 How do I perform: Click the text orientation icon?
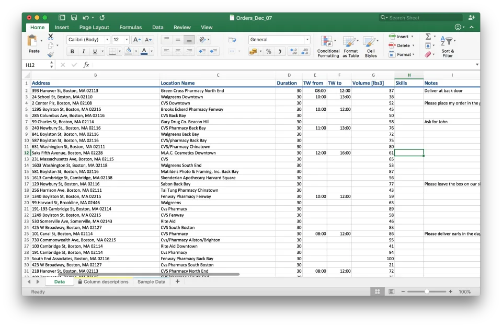point(203,40)
